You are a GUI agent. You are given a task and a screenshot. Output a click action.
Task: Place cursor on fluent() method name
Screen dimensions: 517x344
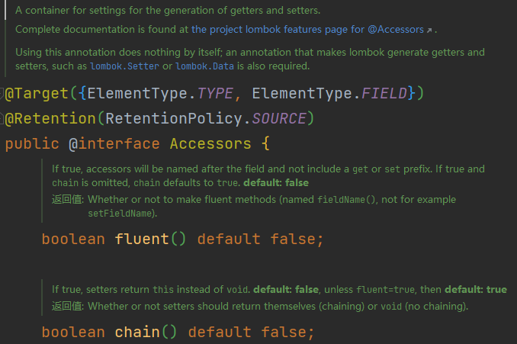tap(142, 239)
